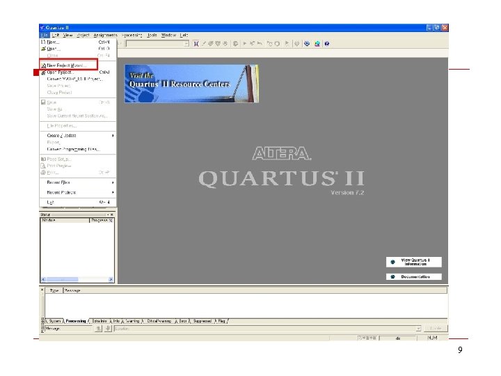Start compilation with the play arrow icon
Image resolution: width=501 pixels, height=376 pixels.
[245, 43]
